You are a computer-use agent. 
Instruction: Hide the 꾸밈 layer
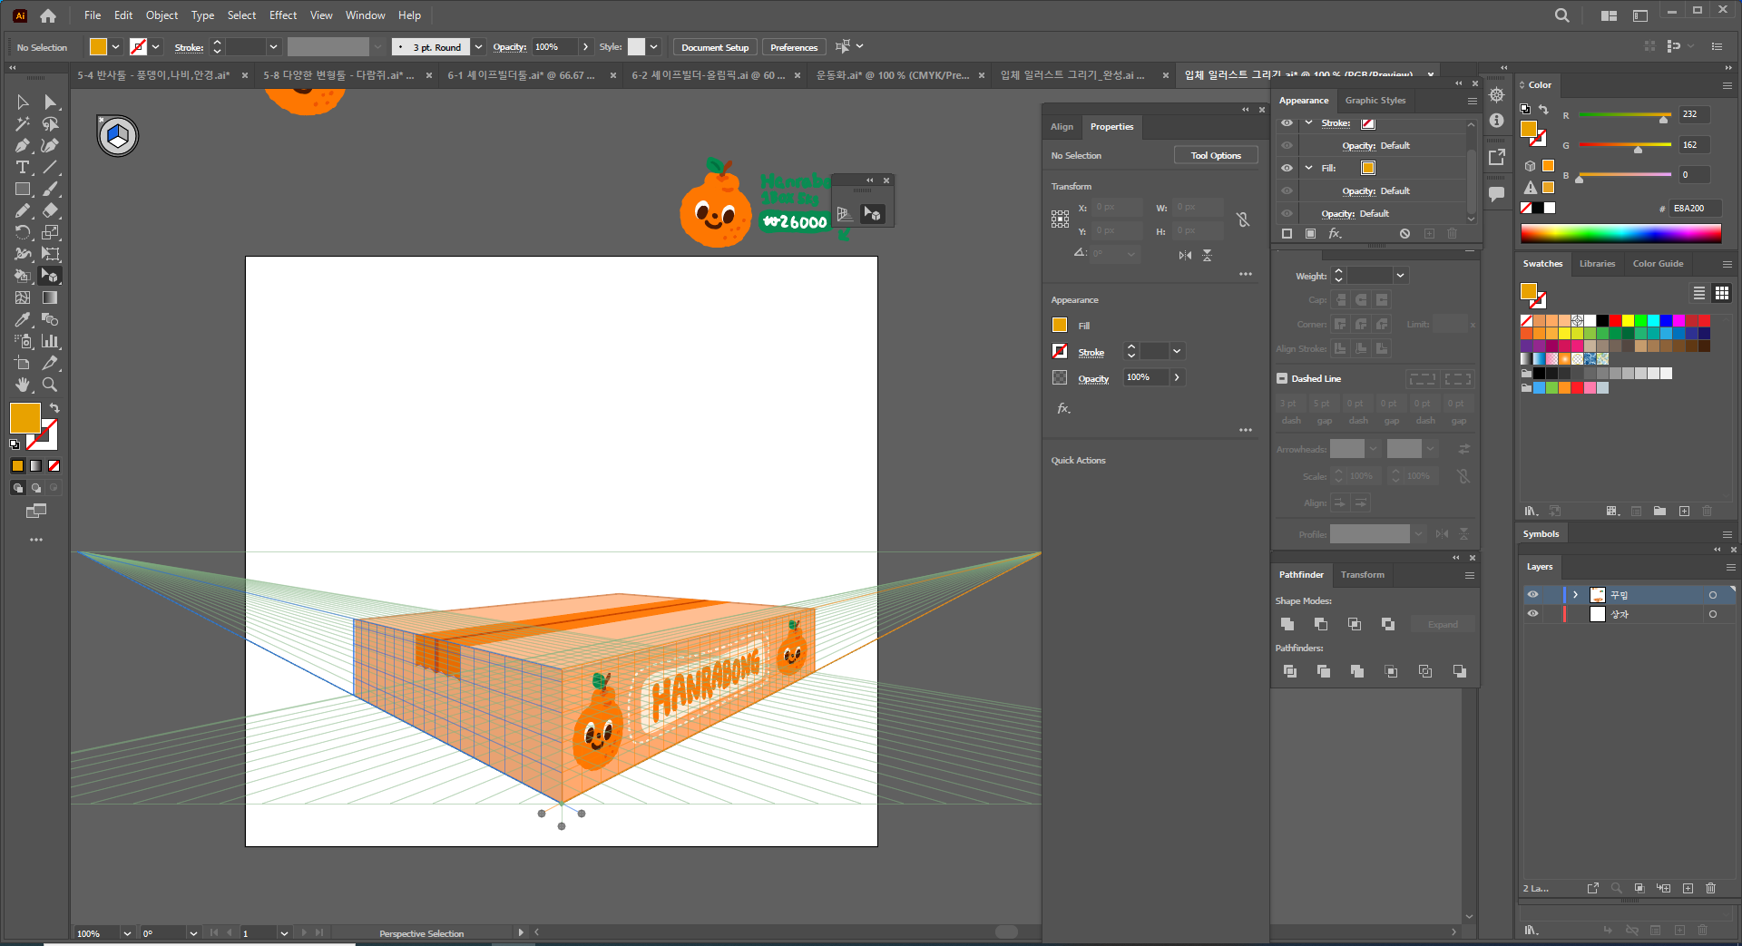pos(1532,595)
